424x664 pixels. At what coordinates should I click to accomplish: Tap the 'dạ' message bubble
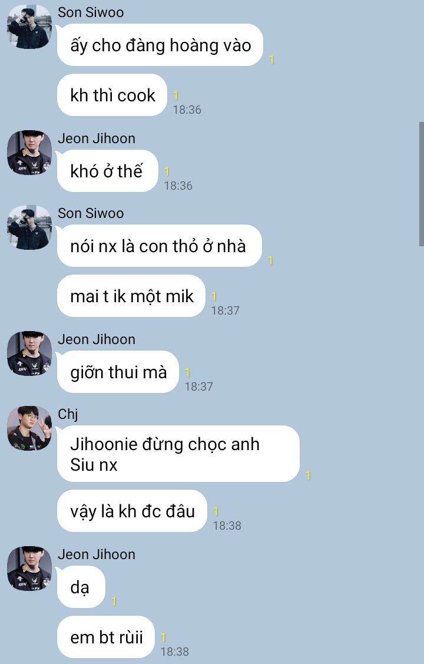(x=81, y=586)
